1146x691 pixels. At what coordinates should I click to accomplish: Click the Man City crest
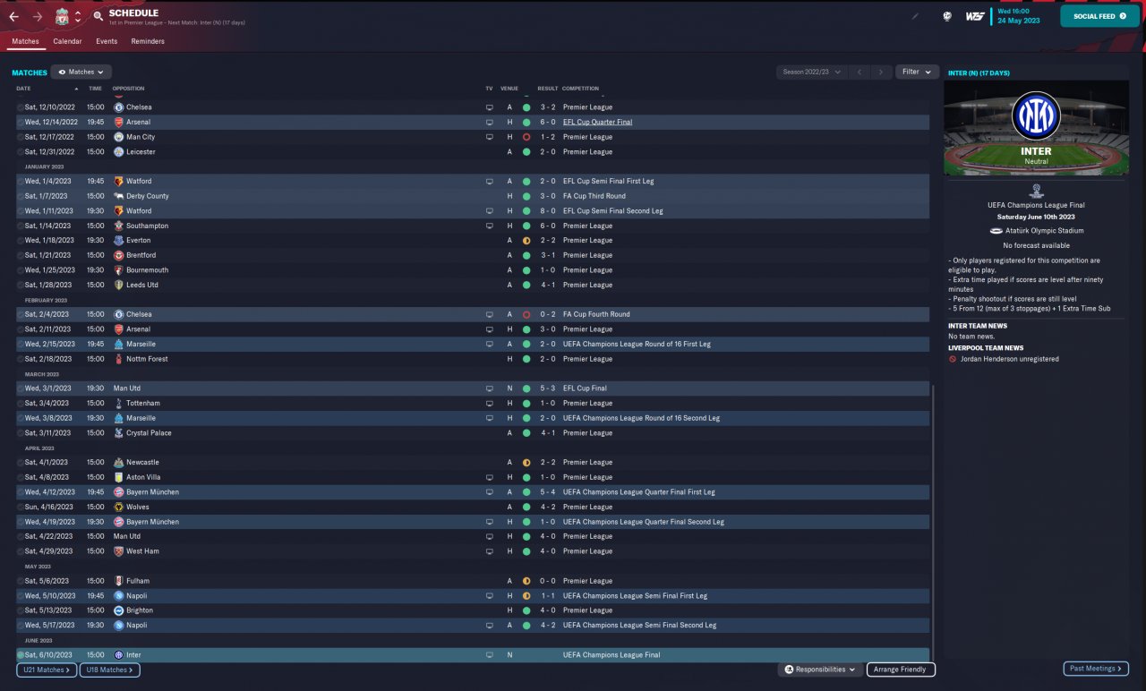(x=118, y=137)
